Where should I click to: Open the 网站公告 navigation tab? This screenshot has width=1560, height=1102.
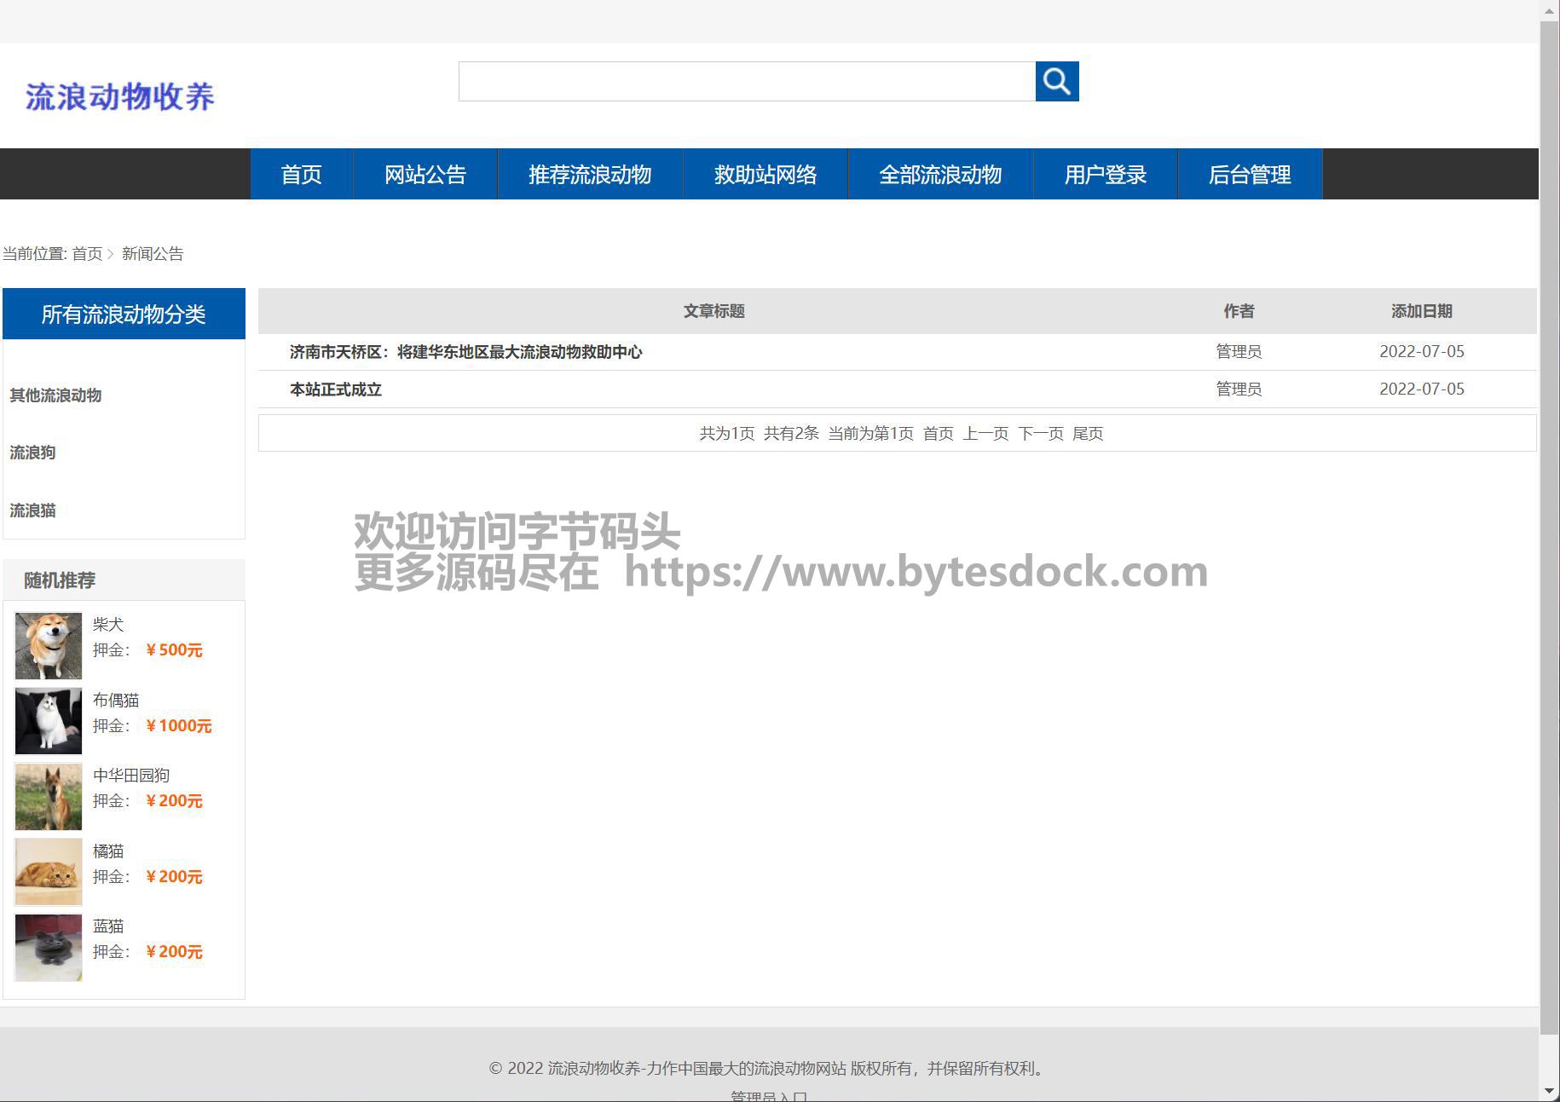pos(425,175)
